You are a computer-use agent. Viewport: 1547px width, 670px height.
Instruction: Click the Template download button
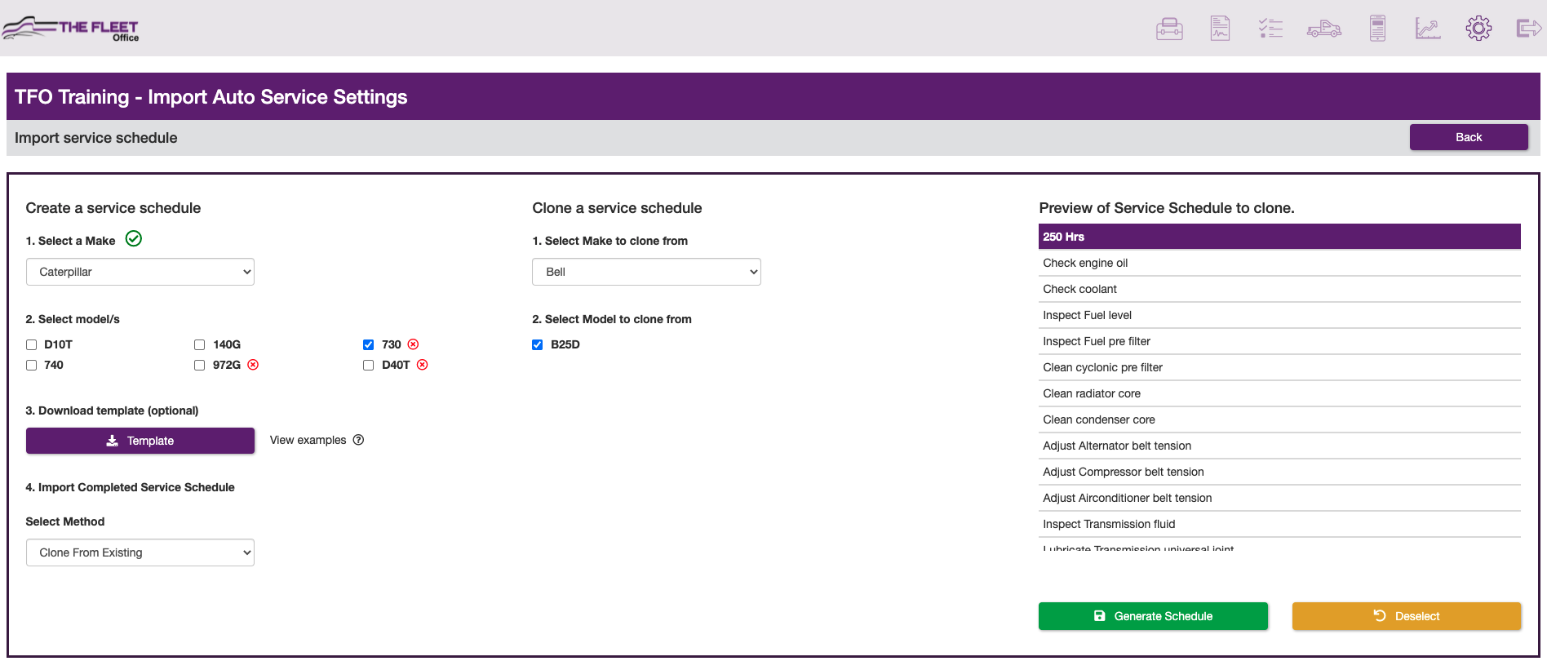140,441
